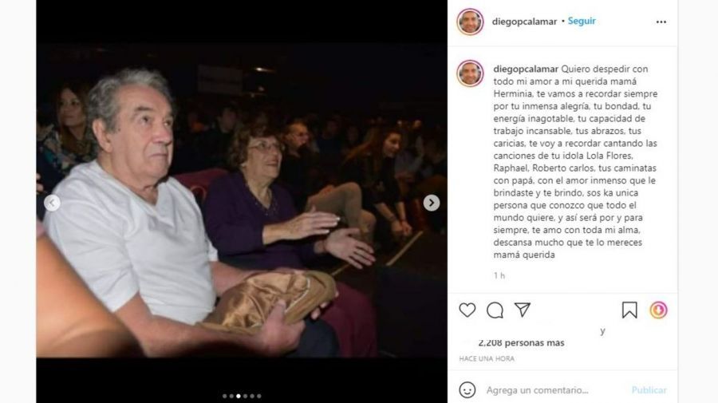Open the three-dot more options menu
Screen dimensions: 718x403
point(661,22)
